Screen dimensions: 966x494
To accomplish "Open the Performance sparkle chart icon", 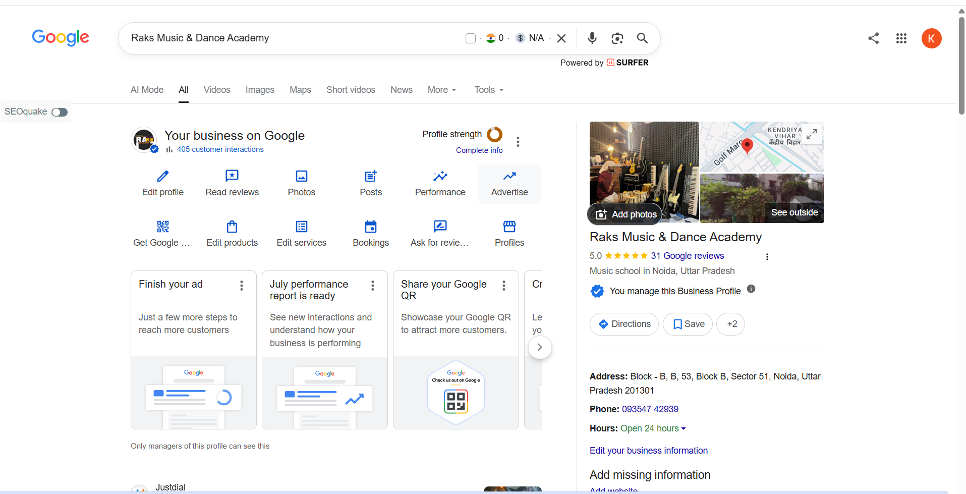I will (440, 176).
